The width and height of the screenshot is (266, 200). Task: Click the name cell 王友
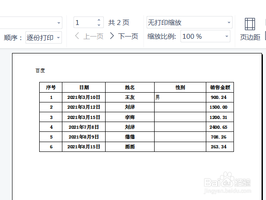pyautogui.click(x=130, y=97)
